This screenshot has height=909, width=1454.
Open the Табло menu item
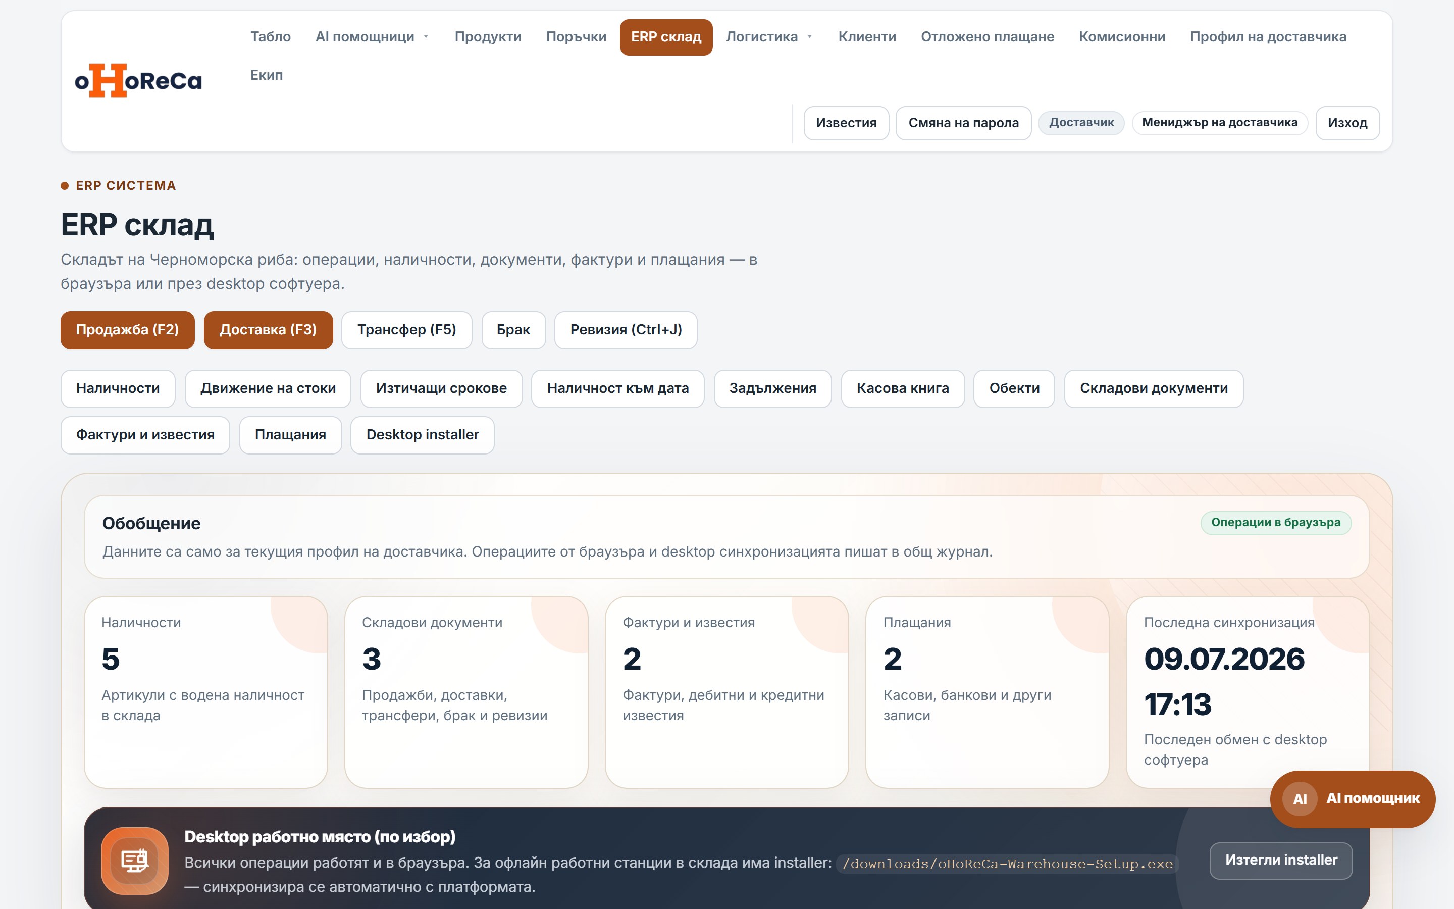(x=271, y=37)
